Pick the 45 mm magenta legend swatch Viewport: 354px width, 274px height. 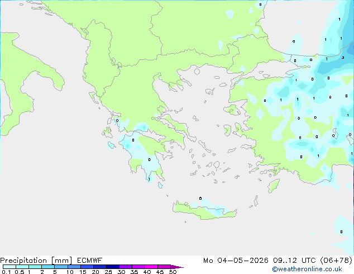coord(164,267)
